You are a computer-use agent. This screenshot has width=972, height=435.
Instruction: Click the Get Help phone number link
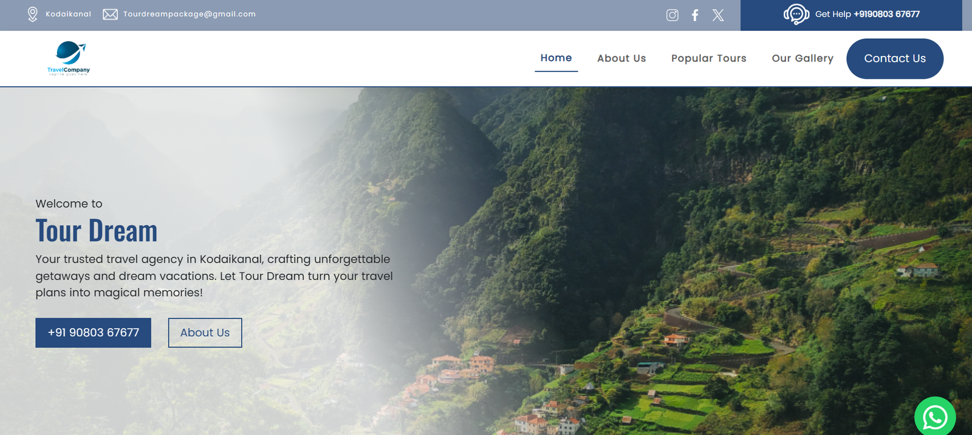(x=886, y=14)
